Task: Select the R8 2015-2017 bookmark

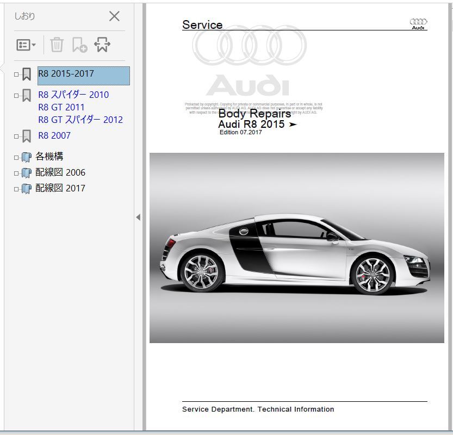Action: [84, 76]
